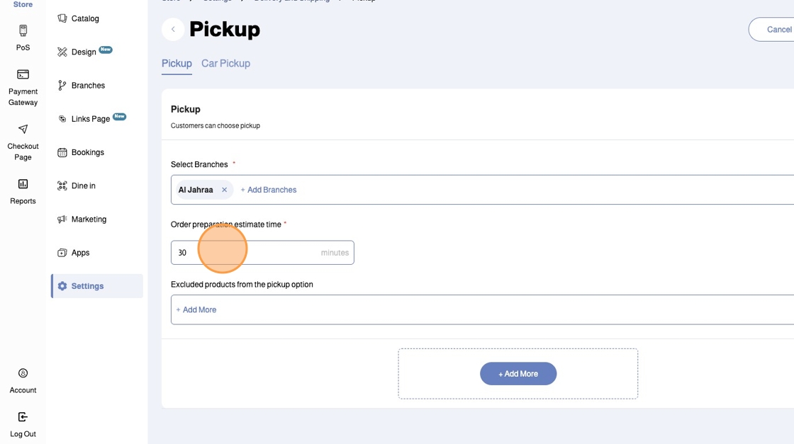Open the PoS icon in sidebar
The height and width of the screenshot is (444, 794).
pos(23,31)
